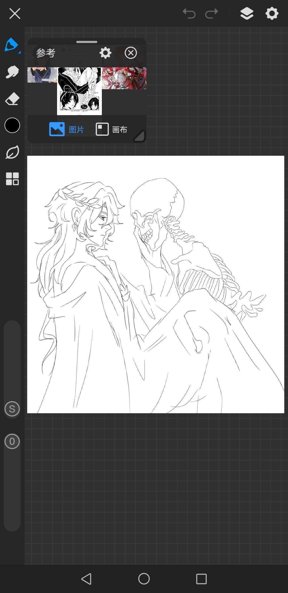Close the reference panel
This screenshot has height=593, width=288.
point(131,53)
